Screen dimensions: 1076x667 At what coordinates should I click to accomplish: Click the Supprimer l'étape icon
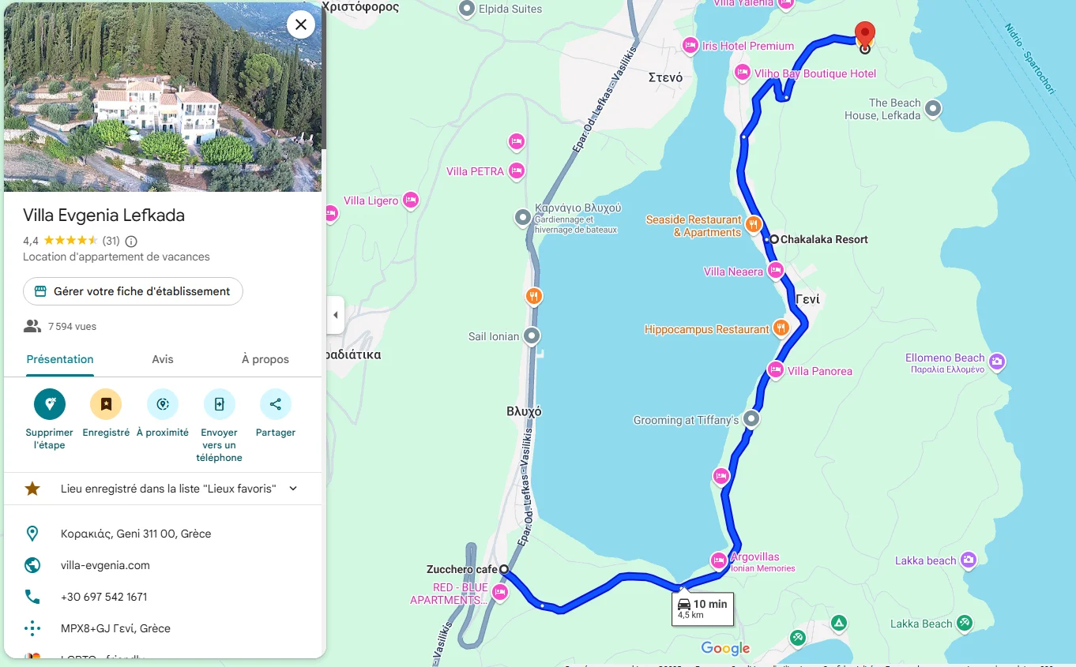[x=50, y=404]
